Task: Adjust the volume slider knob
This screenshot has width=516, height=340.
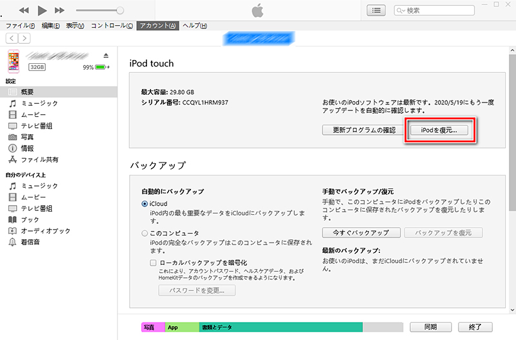Action: (x=120, y=10)
